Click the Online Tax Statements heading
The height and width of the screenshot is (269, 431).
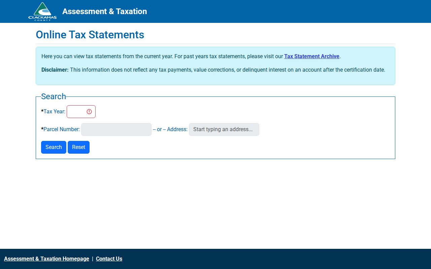coord(90,35)
